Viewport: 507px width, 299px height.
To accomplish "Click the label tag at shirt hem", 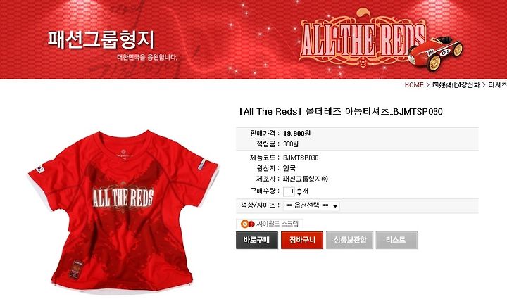I will coord(76,269).
